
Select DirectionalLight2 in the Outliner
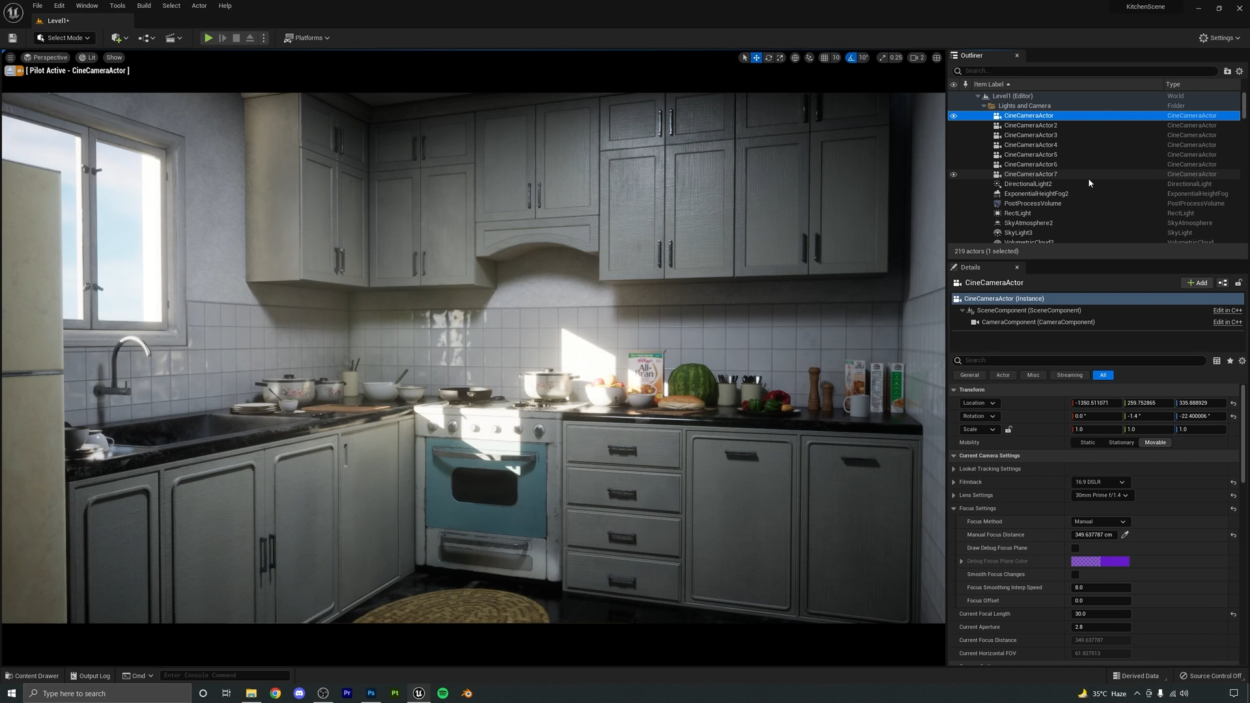tap(1027, 184)
